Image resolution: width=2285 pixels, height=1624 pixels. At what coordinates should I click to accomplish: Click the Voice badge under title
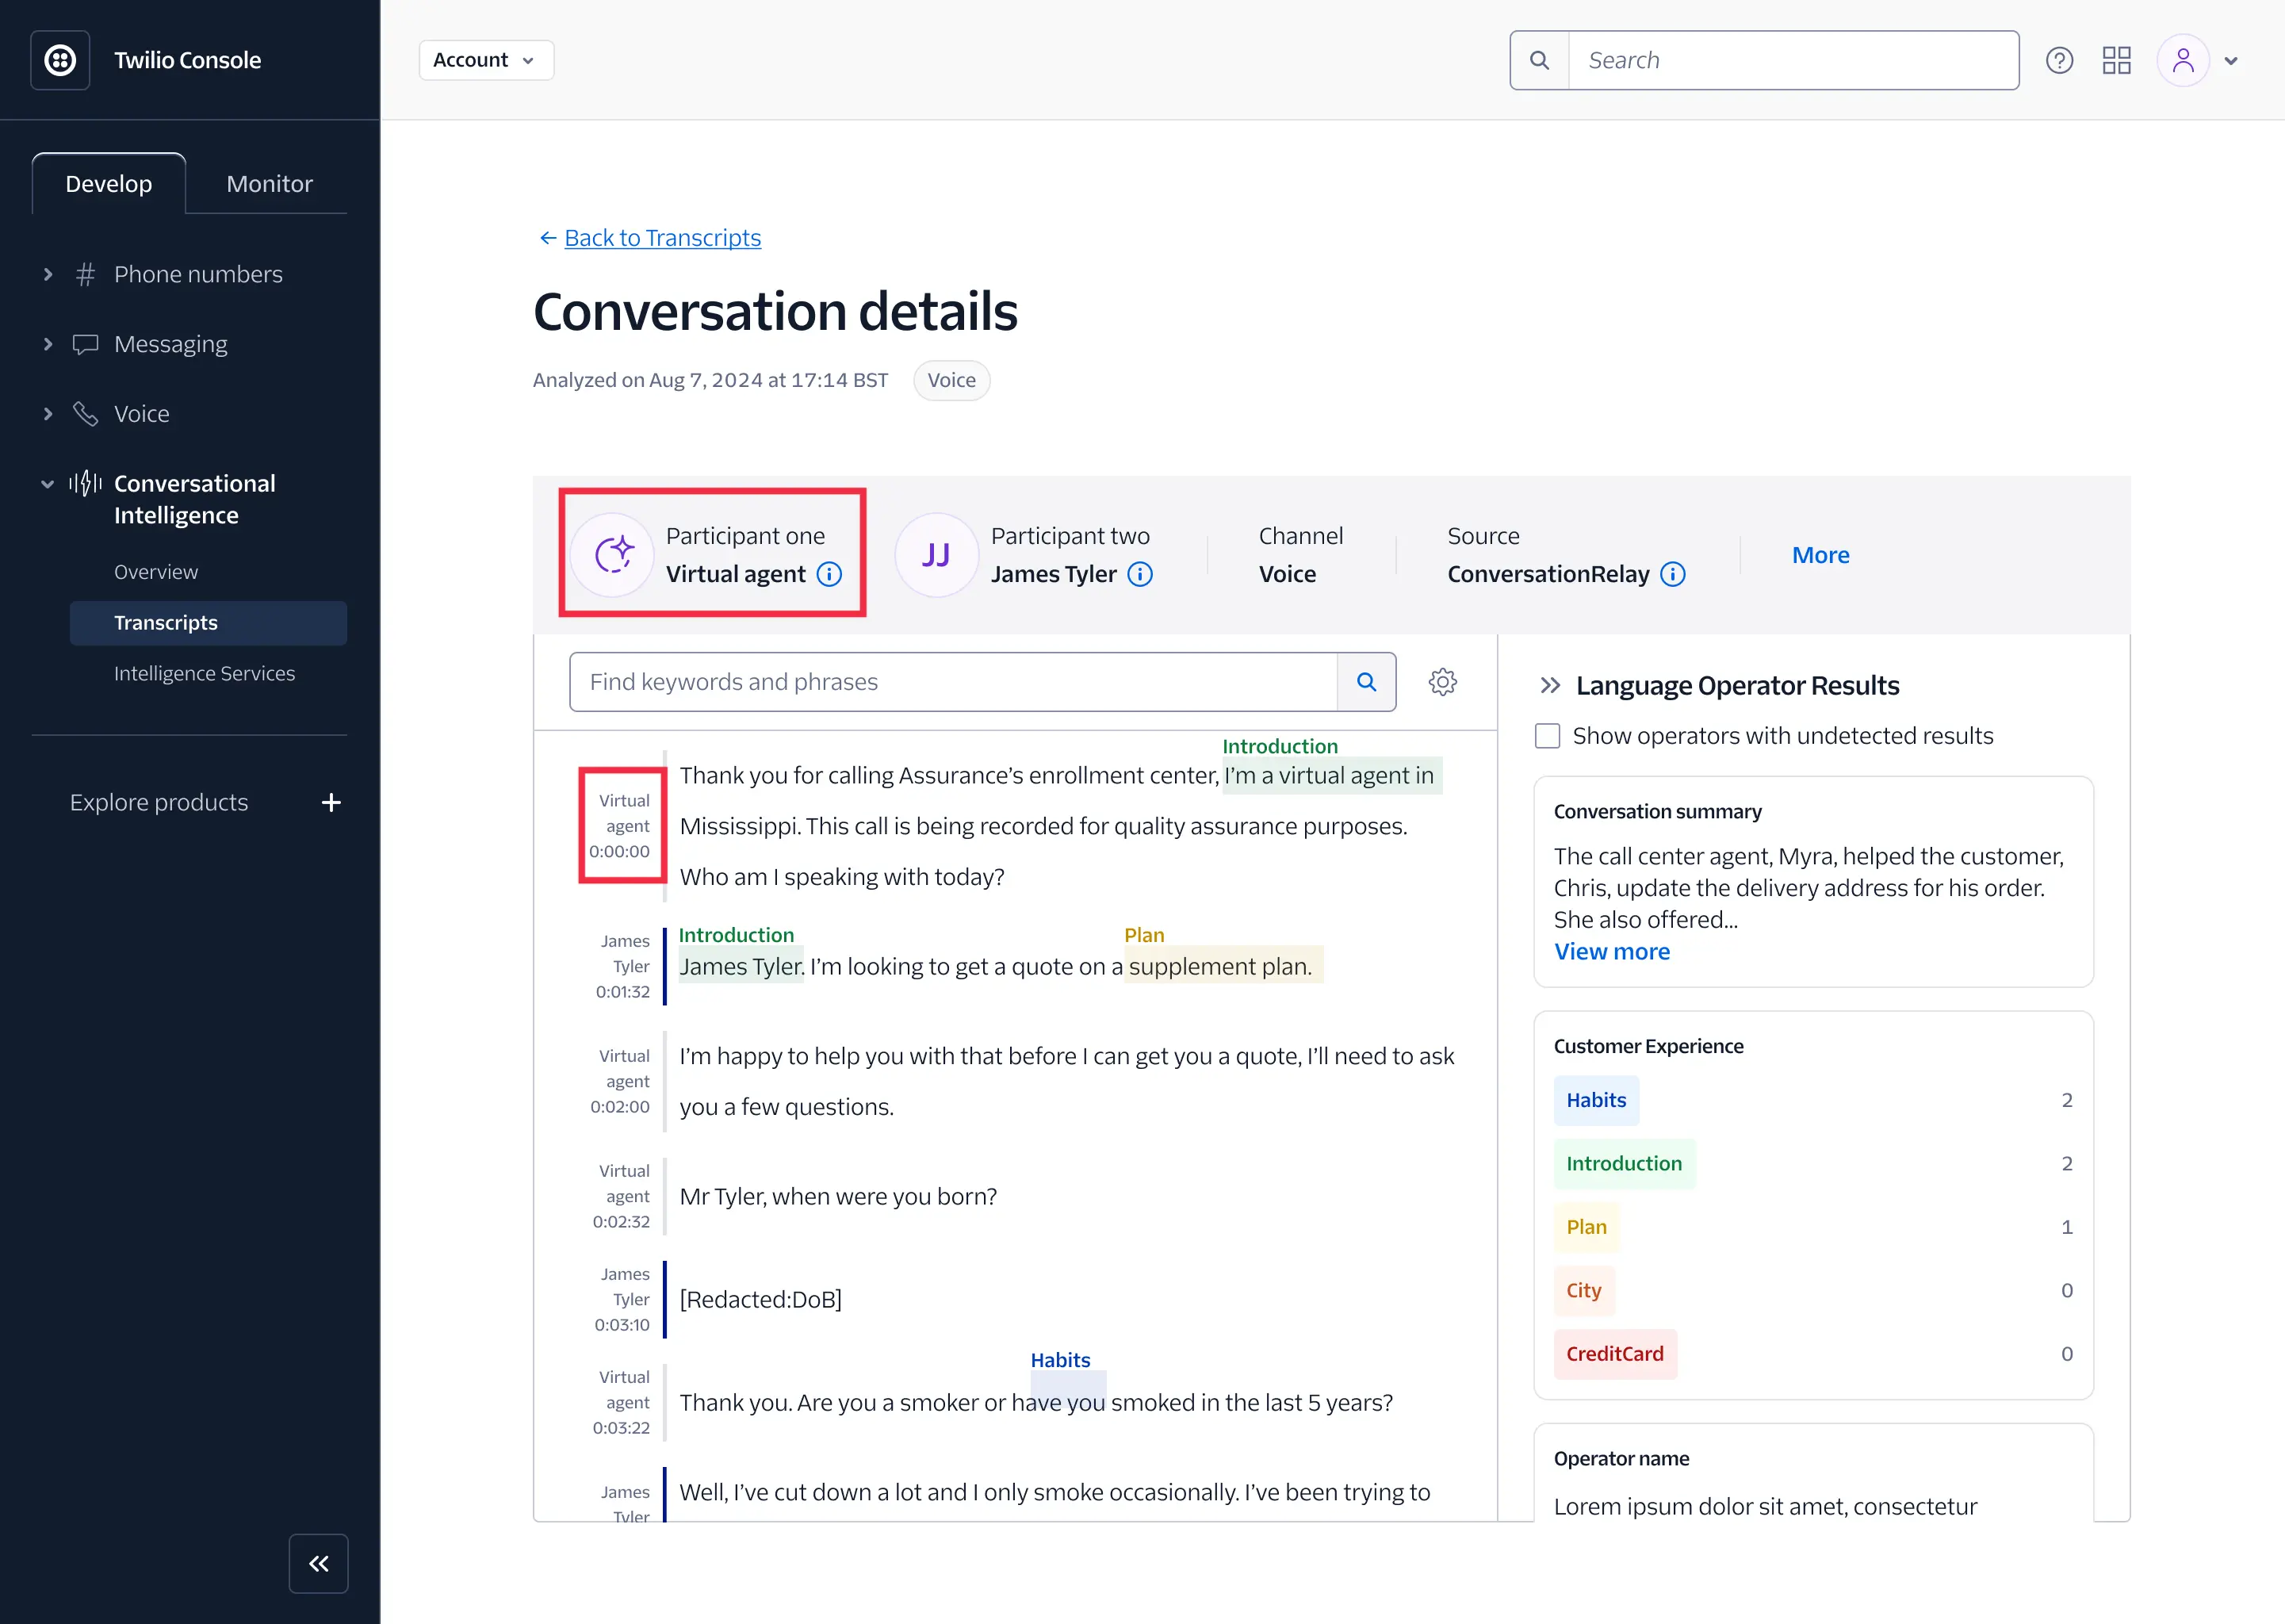951,380
